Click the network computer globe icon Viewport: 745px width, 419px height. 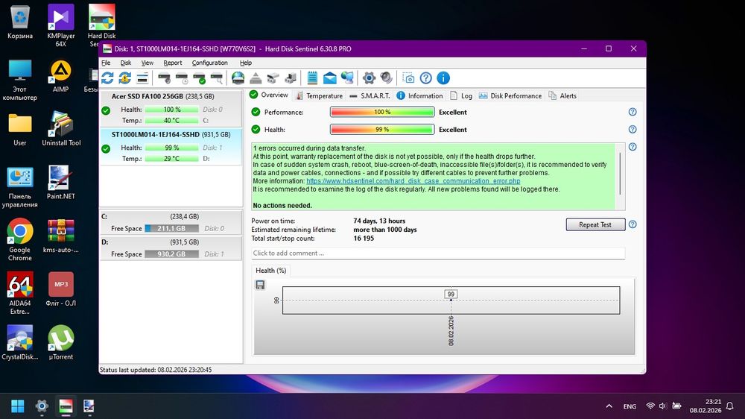tap(347, 78)
